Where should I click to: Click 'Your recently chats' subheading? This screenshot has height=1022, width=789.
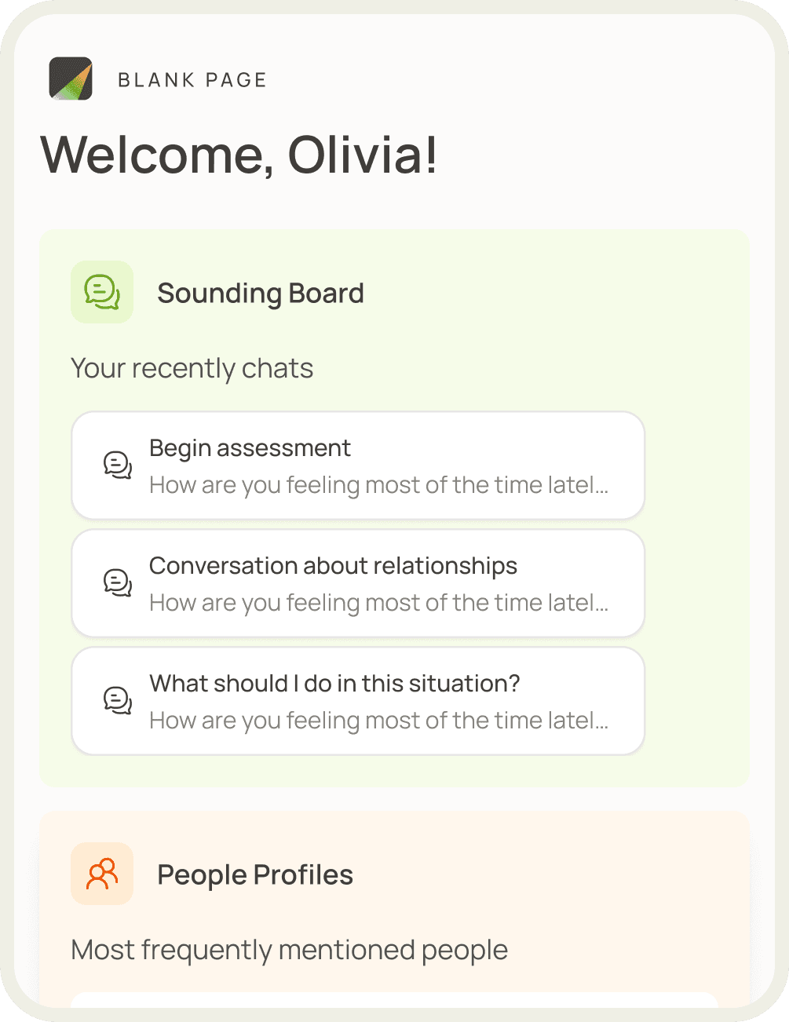(x=192, y=368)
